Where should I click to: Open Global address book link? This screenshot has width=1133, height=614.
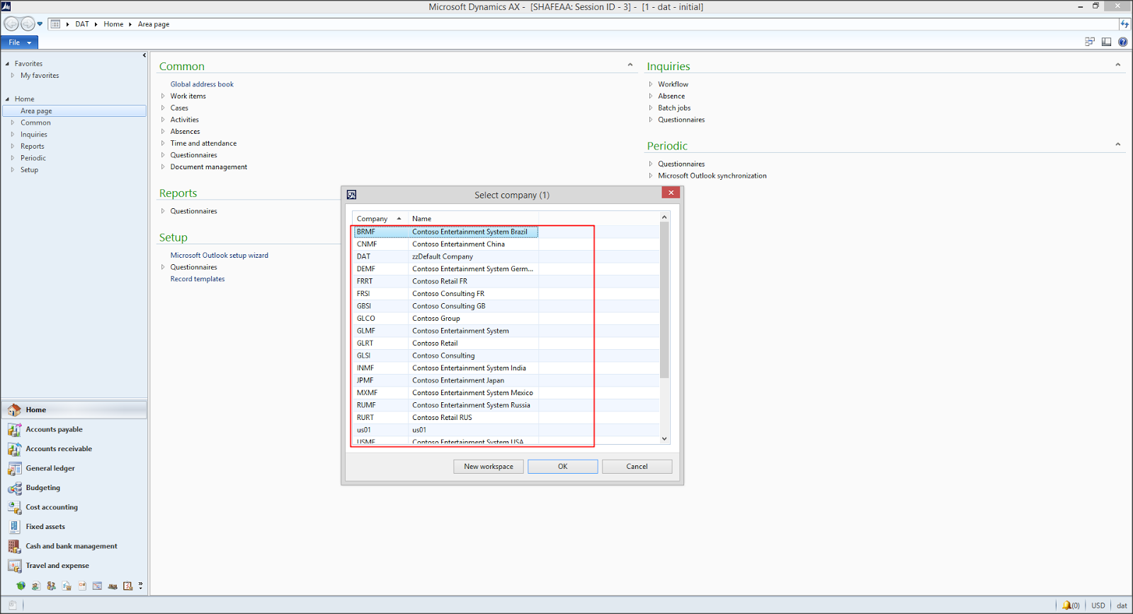coord(202,84)
